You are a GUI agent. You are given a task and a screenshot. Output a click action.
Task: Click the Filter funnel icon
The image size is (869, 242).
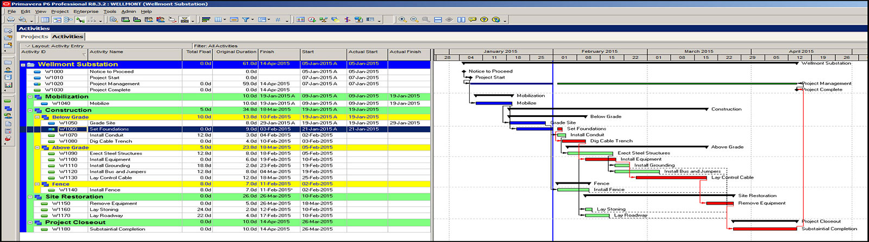click(x=245, y=19)
